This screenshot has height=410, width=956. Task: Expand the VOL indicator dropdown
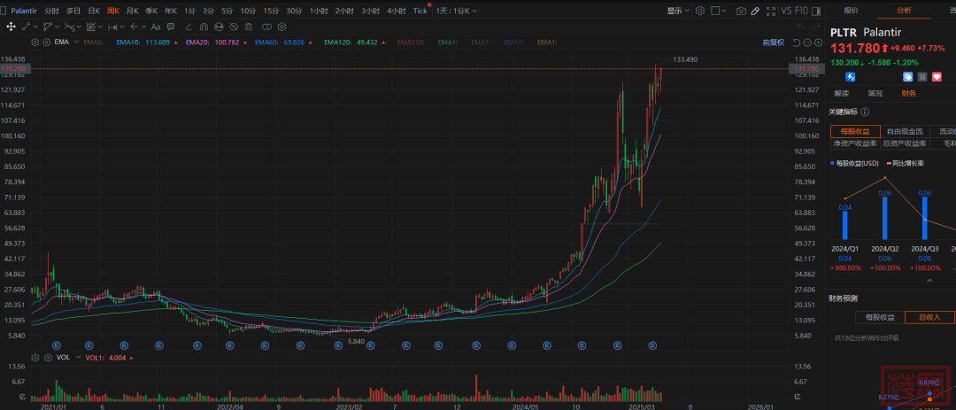click(79, 358)
